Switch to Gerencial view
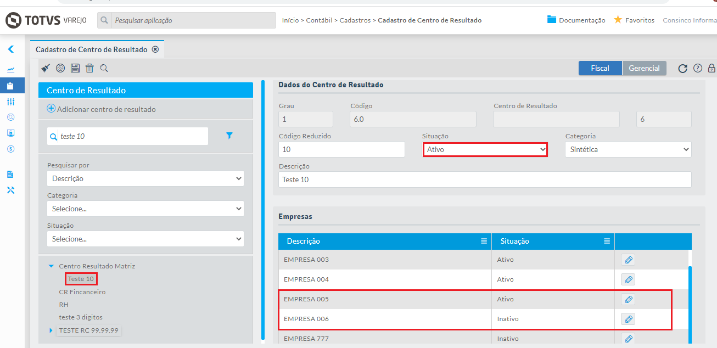This screenshot has width=717, height=348. [644, 68]
